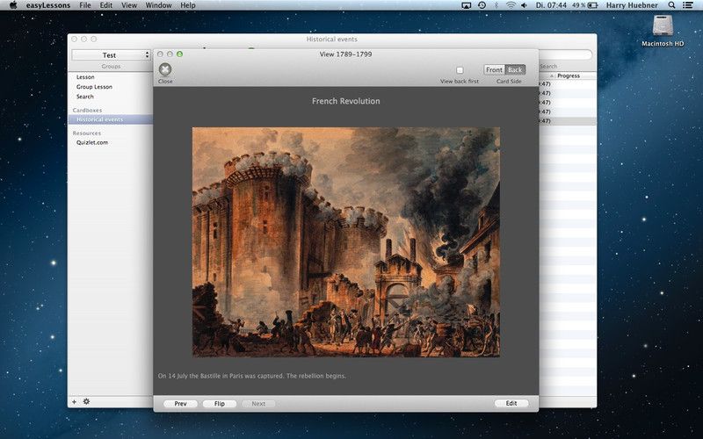This screenshot has height=439, width=703.
Task: Select the Macintosh HD desktop drive
Action: 663,31
